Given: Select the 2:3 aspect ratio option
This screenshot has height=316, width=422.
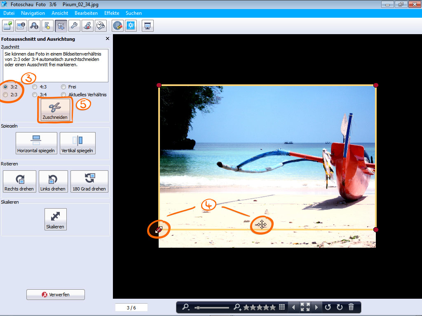Looking at the screenshot, I should click(x=5, y=95).
